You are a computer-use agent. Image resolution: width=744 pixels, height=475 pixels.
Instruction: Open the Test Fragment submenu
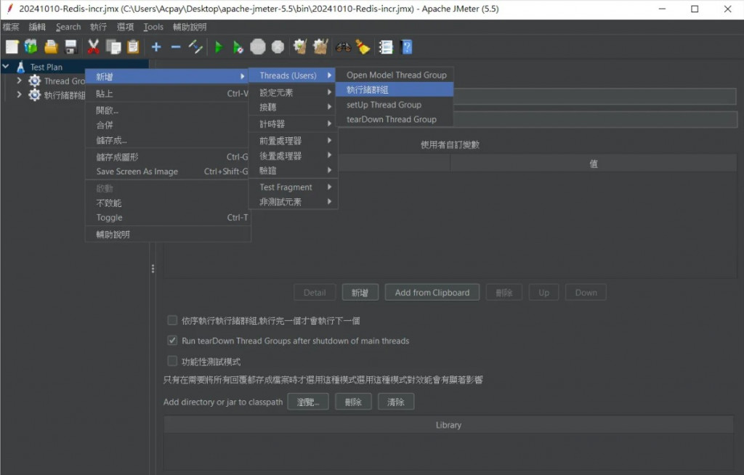click(x=294, y=187)
